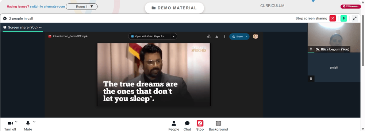
Task: Switch to the Curriculum tab
Action: [272, 6]
